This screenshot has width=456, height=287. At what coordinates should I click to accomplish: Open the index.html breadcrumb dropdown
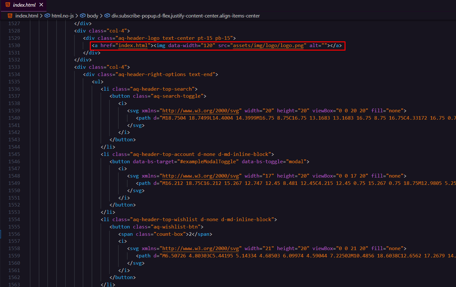point(27,16)
